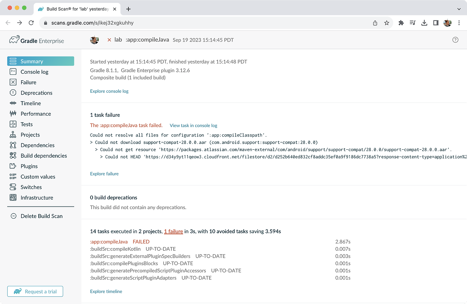Open the Build dependencies section
Screen dimensions: 467x304
tap(44, 155)
